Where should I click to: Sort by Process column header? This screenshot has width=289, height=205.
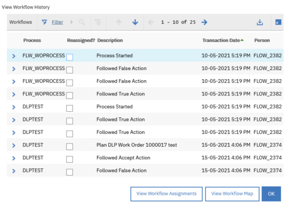[x=32, y=40]
